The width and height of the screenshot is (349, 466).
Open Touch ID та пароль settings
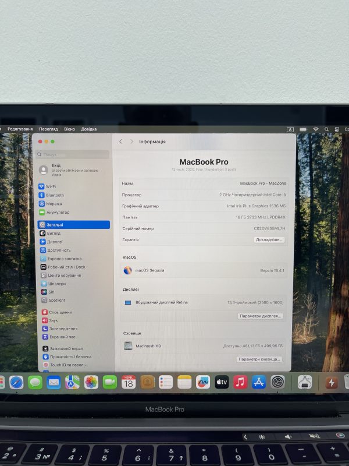[x=65, y=365]
